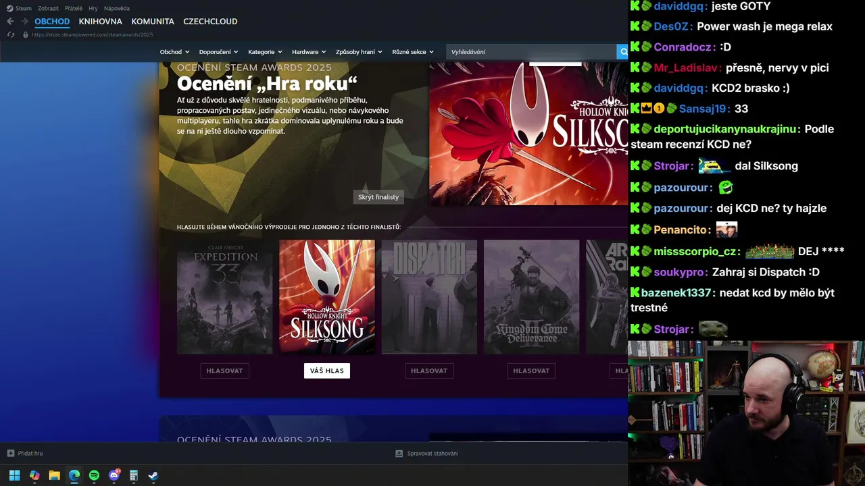Image resolution: width=865 pixels, height=486 pixels.
Task: Expand the Různé sekce dropdown
Action: 413,52
